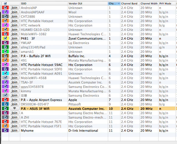
Task: Click the Zyxel Communications vendor cell
Action: click(87, 39)
